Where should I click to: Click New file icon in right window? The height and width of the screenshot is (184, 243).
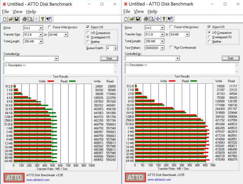tap(126, 19)
